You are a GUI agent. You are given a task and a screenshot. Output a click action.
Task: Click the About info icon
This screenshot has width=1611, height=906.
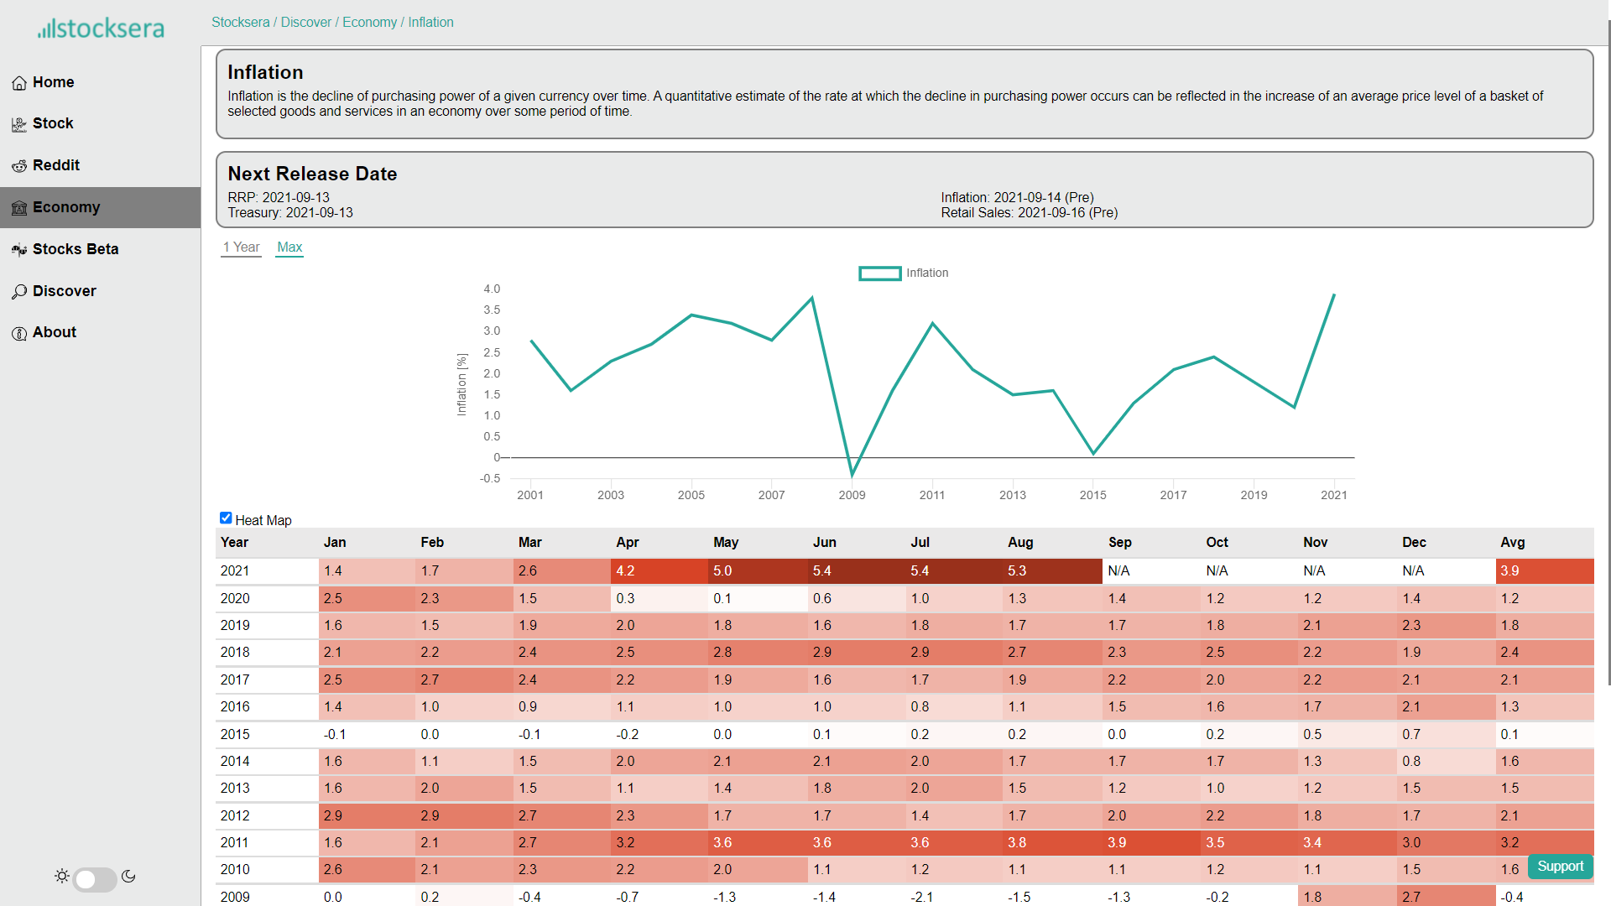point(19,333)
